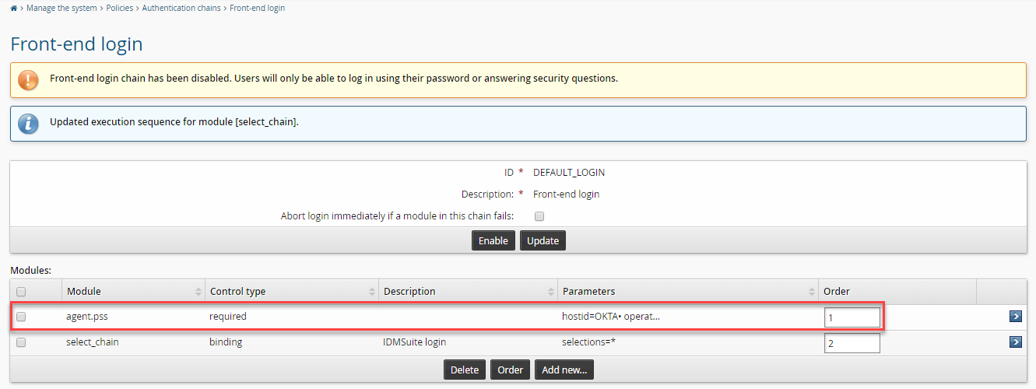The height and width of the screenshot is (389, 1036).
Task: Go to Manage the system breadcrumb
Action: 61,9
